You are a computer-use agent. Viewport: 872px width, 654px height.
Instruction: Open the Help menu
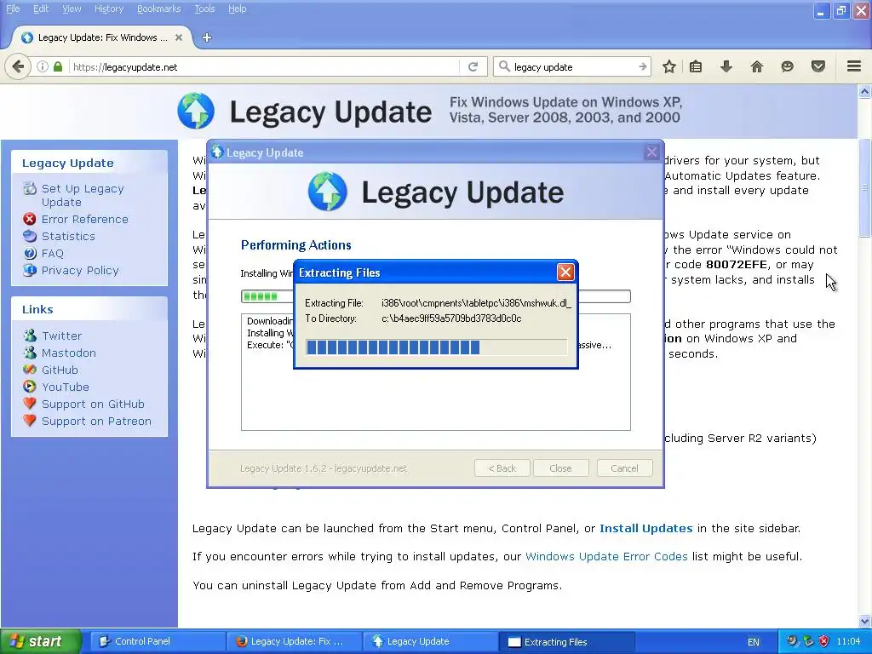click(237, 9)
